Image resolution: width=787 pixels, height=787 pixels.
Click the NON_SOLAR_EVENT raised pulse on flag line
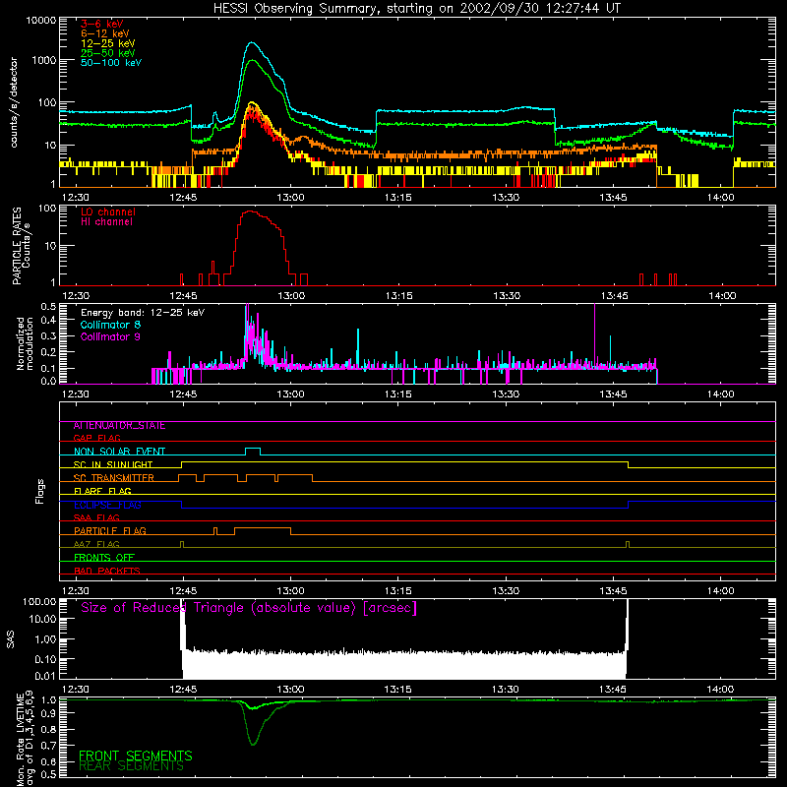pyautogui.click(x=253, y=449)
